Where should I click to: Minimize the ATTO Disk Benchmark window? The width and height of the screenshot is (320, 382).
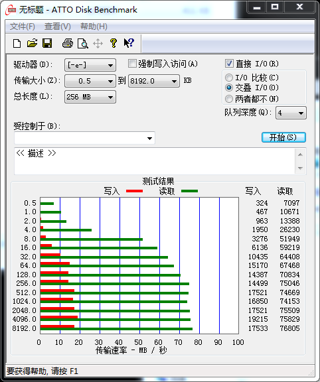click(x=256, y=7)
